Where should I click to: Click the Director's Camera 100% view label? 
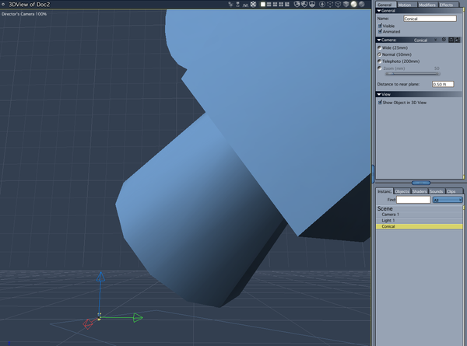tap(24, 14)
